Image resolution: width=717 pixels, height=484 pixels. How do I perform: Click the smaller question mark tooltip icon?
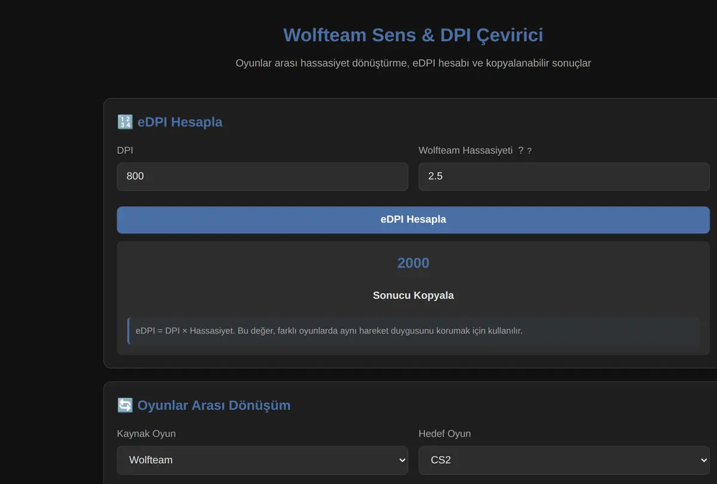click(x=529, y=151)
